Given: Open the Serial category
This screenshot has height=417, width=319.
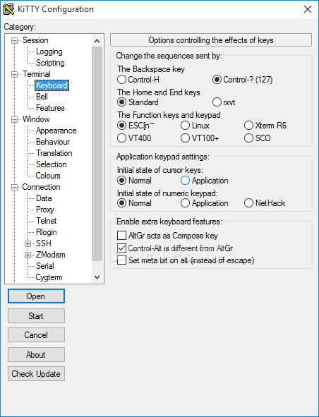Looking at the screenshot, I should point(45,266).
